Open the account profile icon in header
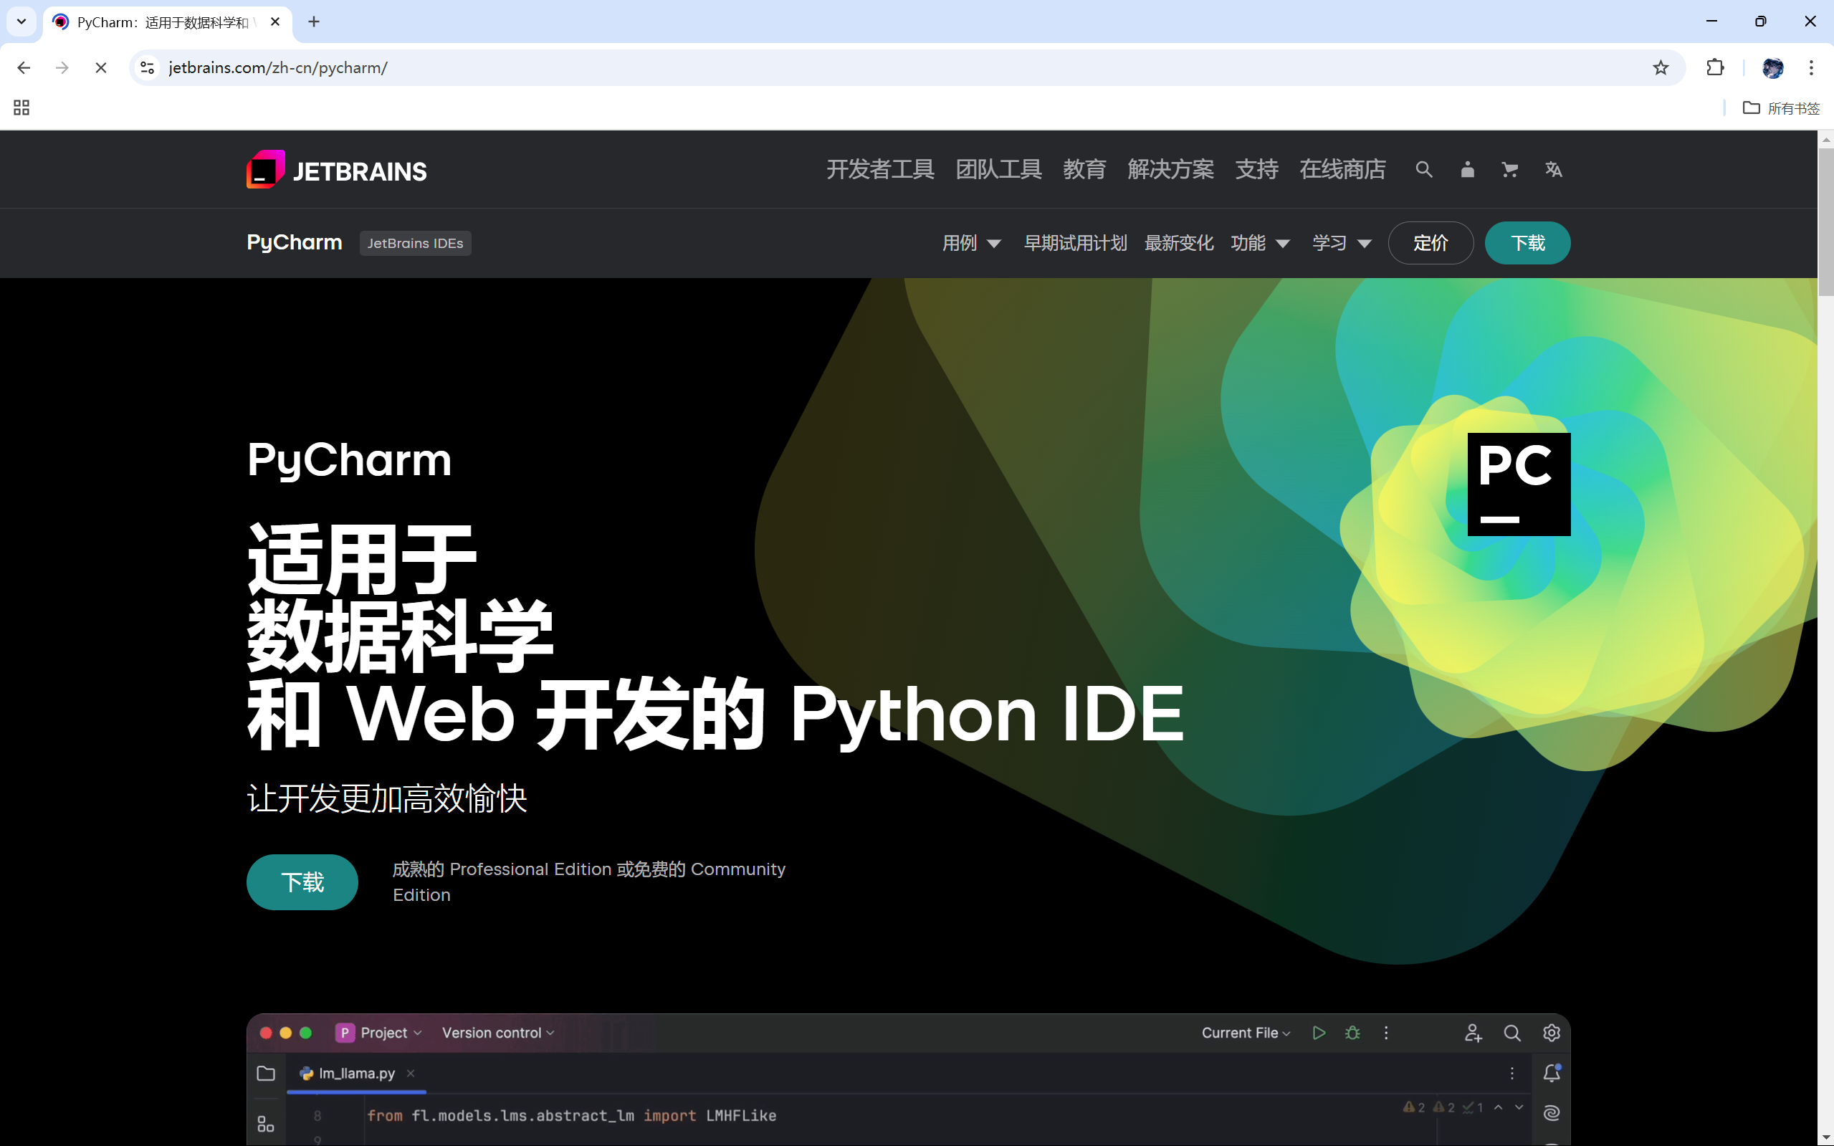Viewport: 1834px width, 1146px height. coord(1467,169)
